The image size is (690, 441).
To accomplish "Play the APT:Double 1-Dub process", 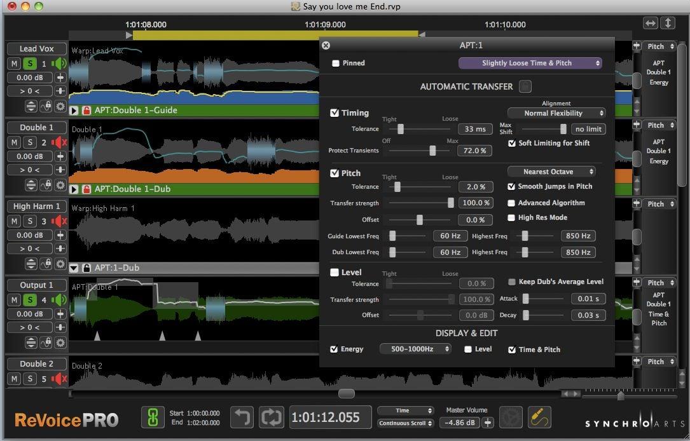I will tap(74, 189).
